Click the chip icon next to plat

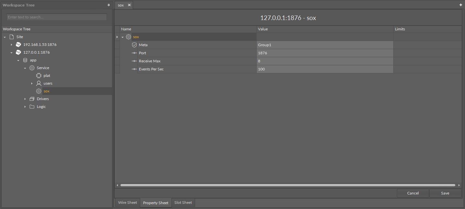pyautogui.click(x=39, y=76)
